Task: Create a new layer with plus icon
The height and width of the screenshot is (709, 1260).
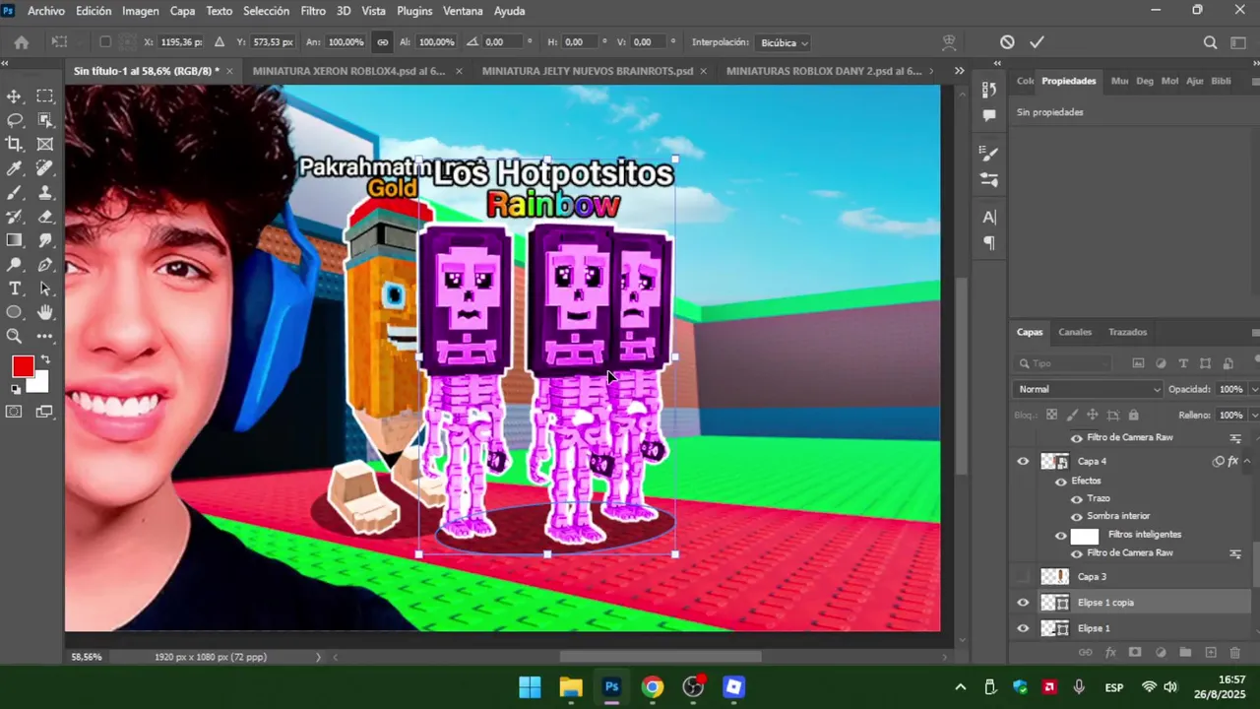Action: (1211, 652)
